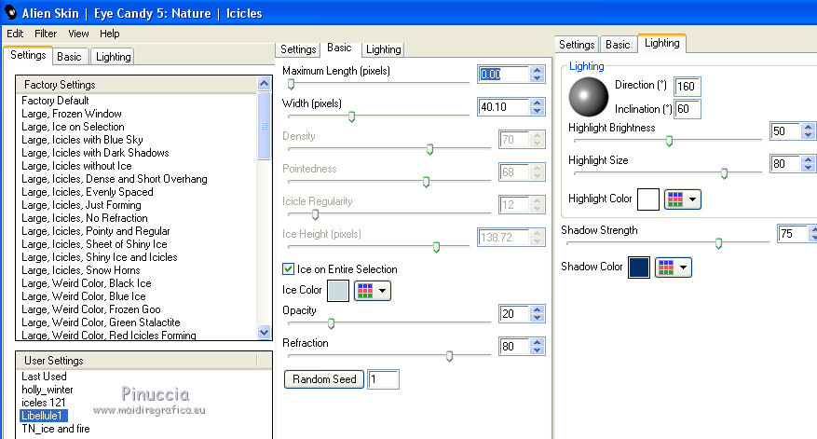Switch to Lighting tab in left panel
This screenshot has height=439, width=817.
click(x=113, y=57)
